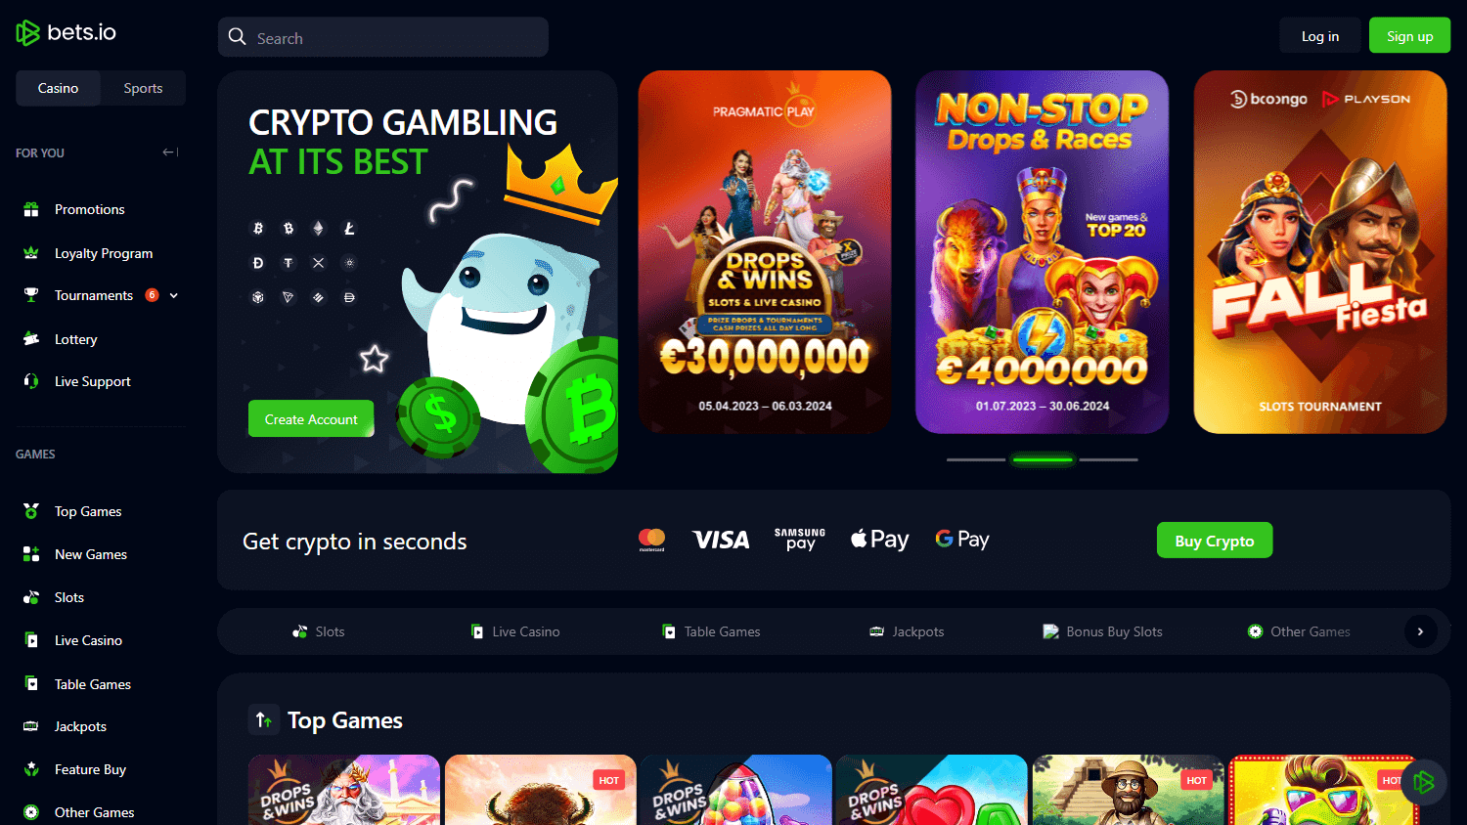Click the Live Support headset icon
Screen dimensions: 1467x825
coord(31,381)
